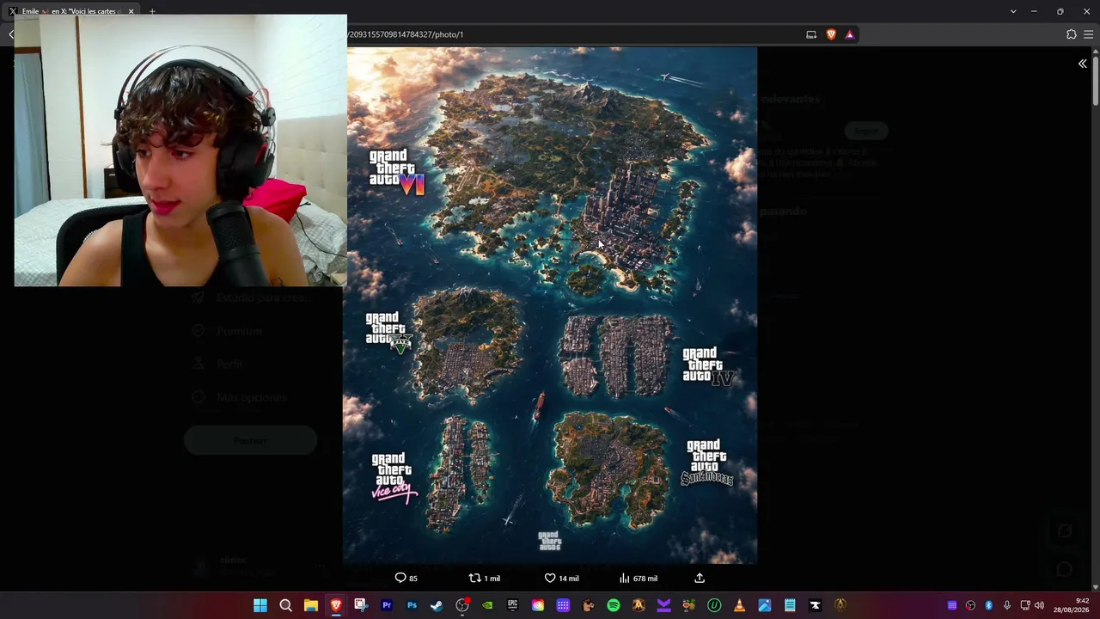The height and width of the screenshot is (619, 1100).
Task: Open NVIDIA app from the taskbar
Action: [x=487, y=605]
